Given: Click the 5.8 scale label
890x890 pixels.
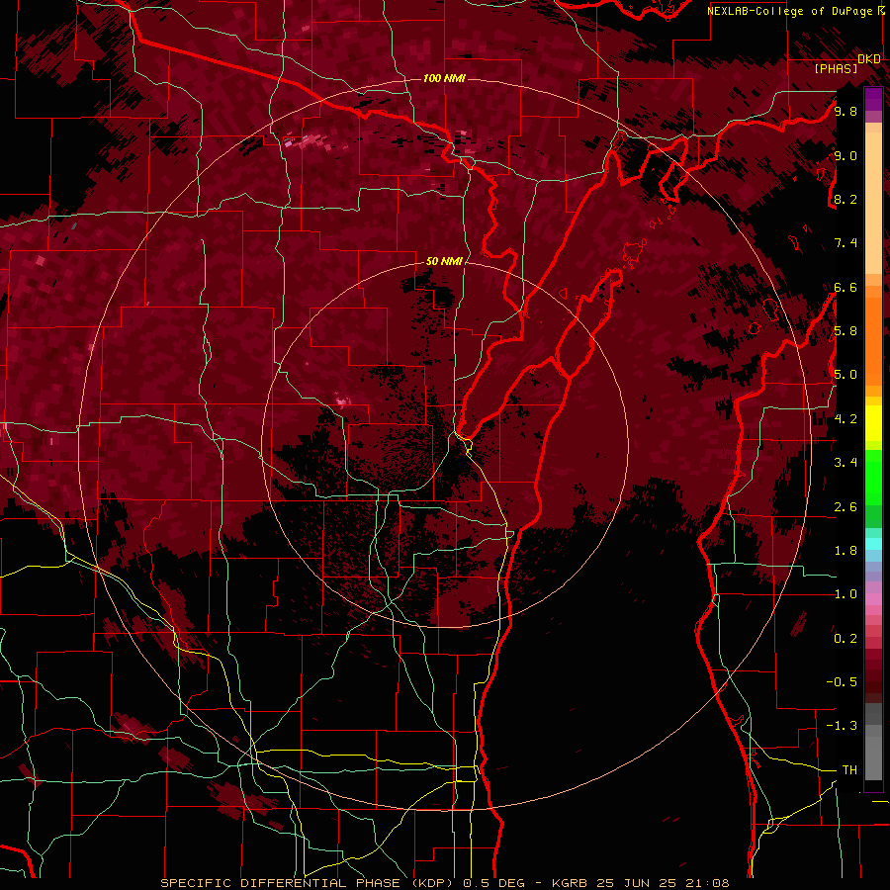Looking at the screenshot, I should pyautogui.click(x=845, y=331).
